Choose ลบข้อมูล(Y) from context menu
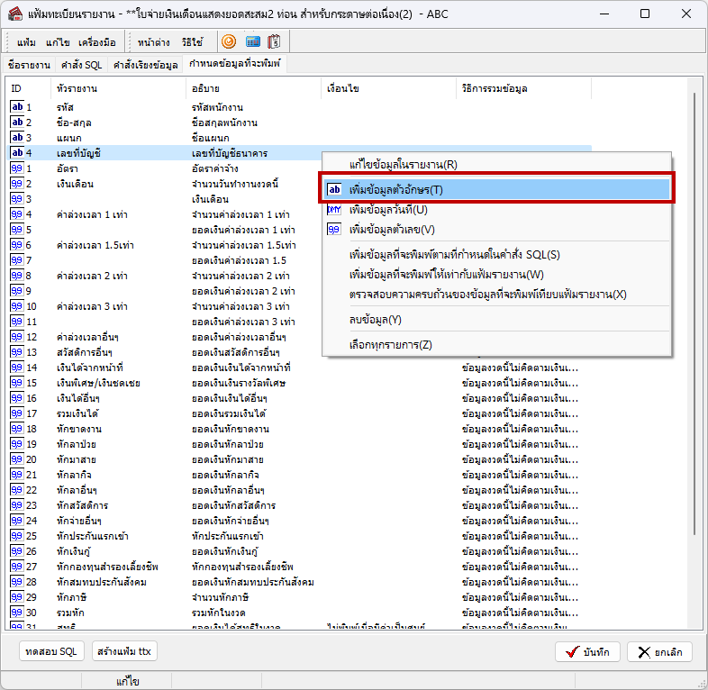 pos(375,320)
